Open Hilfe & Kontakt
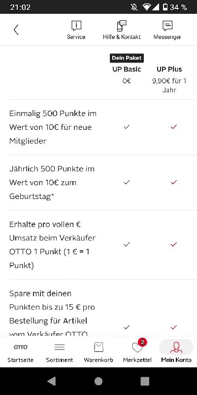This screenshot has height=395, width=197. [122, 30]
